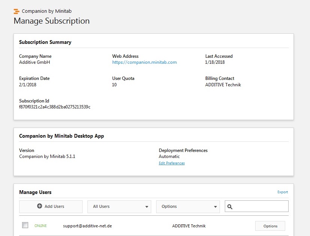The height and width of the screenshot is (236, 310).
Task: Tick the checkbox for support@additive-net.de
Action: pyautogui.click(x=25, y=225)
